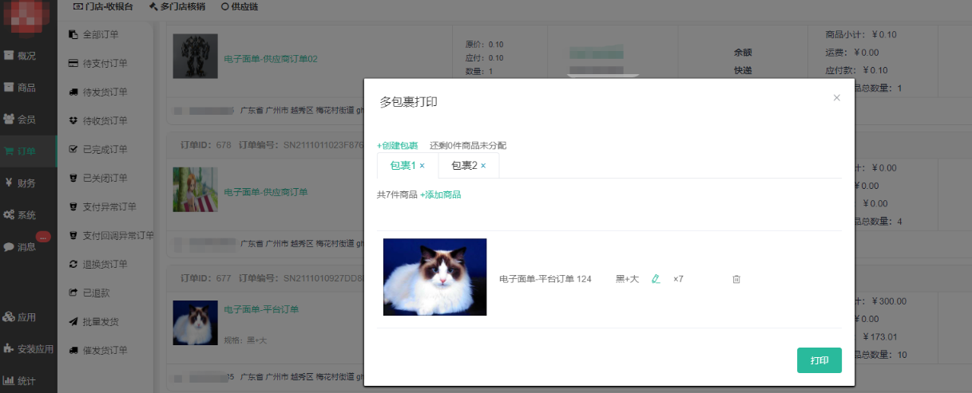The height and width of the screenshot is (393, 972).
Task: Open 已关闭订单 in the order submenu
Action: tap(105, 178)
